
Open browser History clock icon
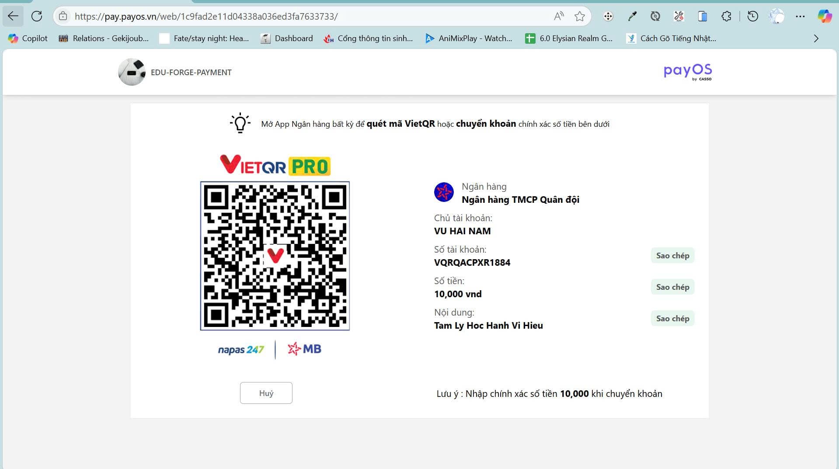point(752,16)
